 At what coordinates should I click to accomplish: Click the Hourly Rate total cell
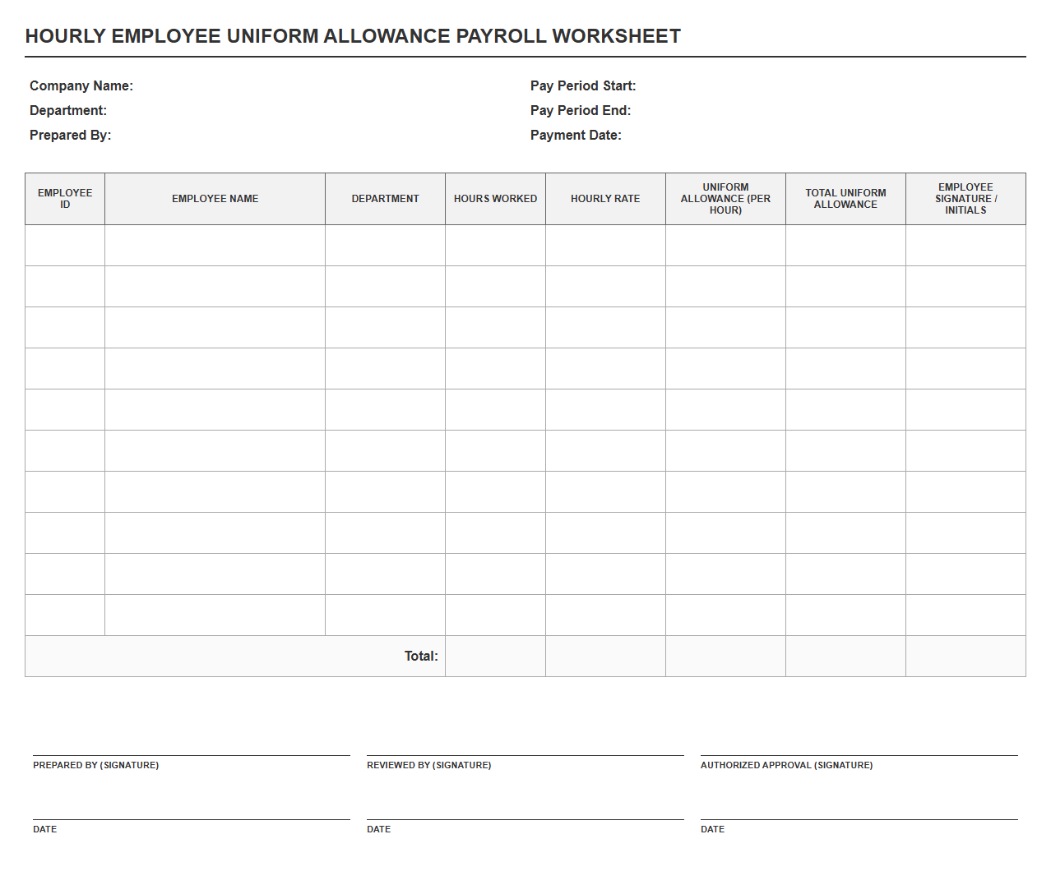[605, 657]
